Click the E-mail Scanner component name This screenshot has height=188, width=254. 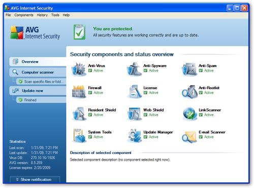click(212, 132)
